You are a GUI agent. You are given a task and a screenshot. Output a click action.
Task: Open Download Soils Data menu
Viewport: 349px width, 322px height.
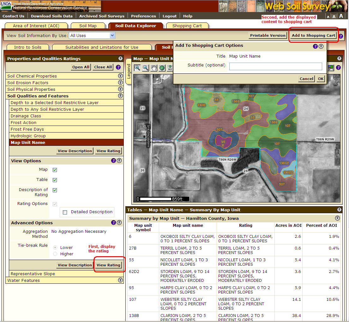[51, 16]
